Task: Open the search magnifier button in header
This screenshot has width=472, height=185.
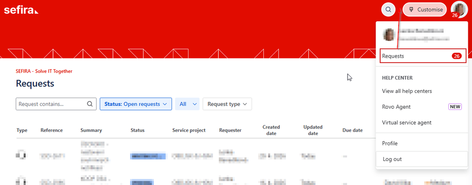Action: tap(388, 9)
